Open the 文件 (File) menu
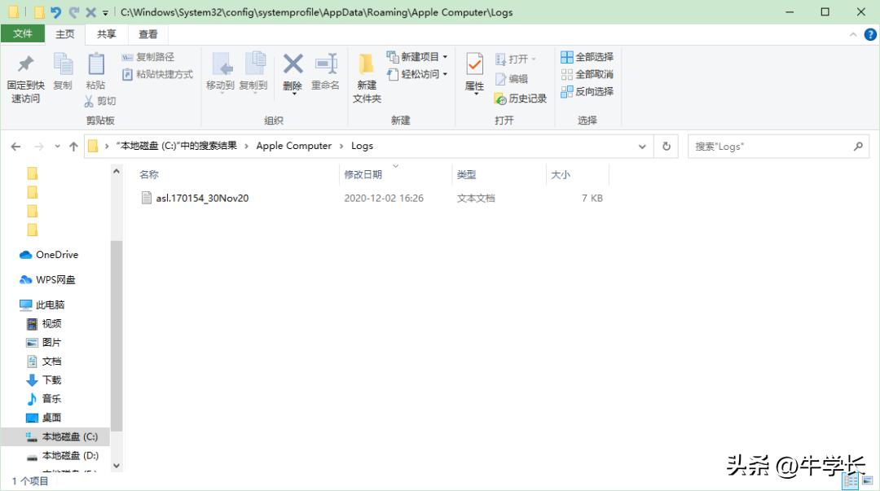Screen dimensions: 880x491 [23, 34]
